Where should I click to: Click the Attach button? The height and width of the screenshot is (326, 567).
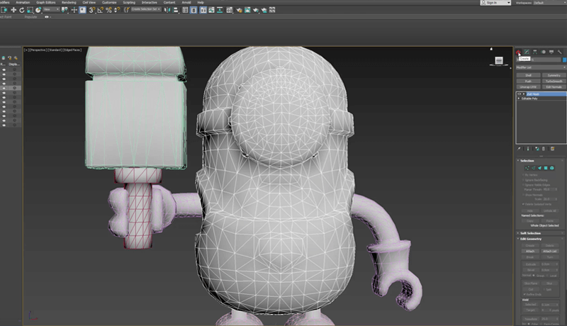(x=530, y=251)
